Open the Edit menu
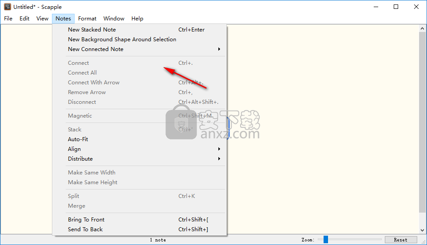Viewport: 427px width, 245px height. (24, 19)
